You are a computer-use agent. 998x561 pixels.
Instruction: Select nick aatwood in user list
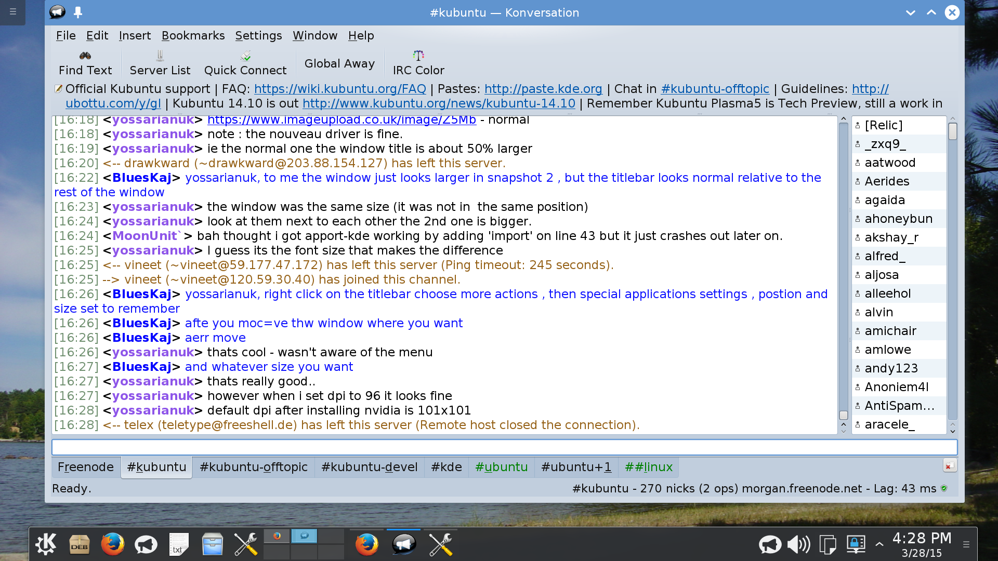(x=899, y=163)
